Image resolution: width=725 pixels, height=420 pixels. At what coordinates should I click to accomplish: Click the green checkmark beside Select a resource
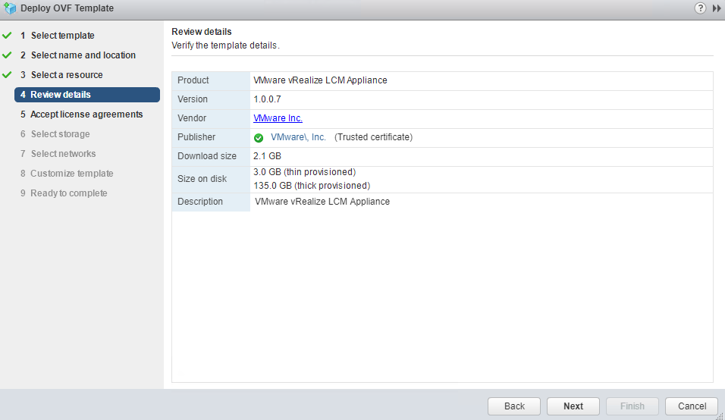click(8, 75)
